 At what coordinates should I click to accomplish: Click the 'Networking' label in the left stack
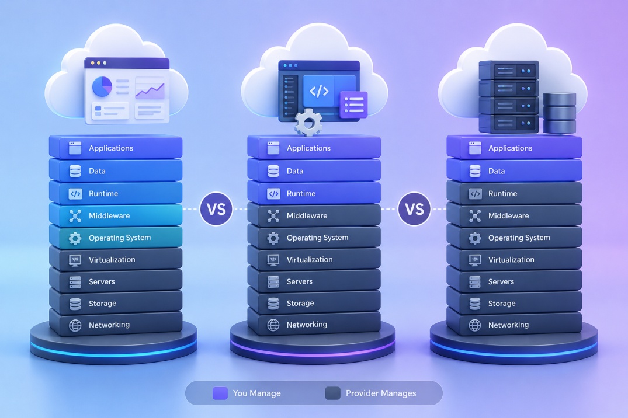[109, 325]
